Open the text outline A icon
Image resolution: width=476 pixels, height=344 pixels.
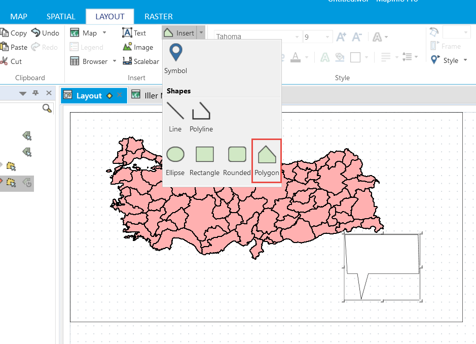[x=325, y=57]
